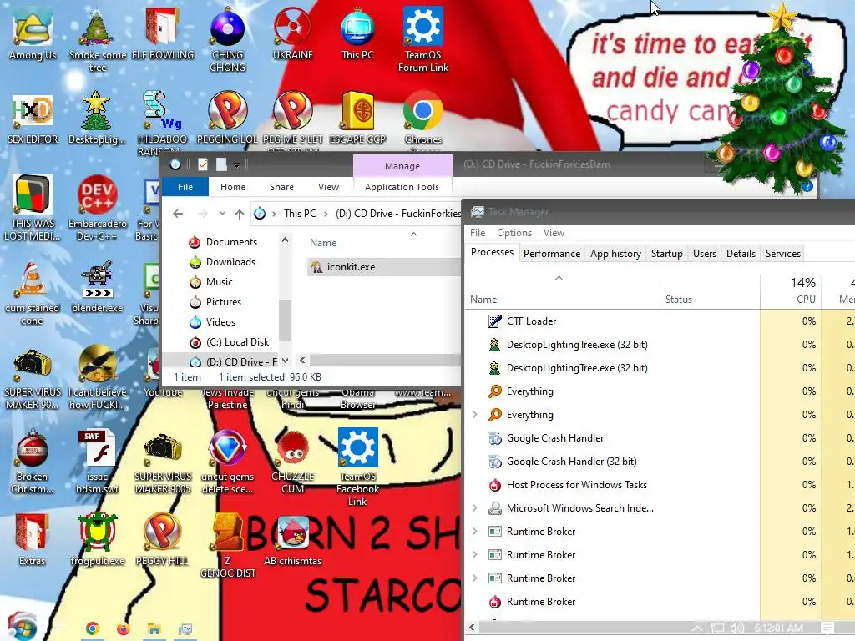Click the volume icon in the system tray
Image resolution: width=855 pixels, height=641 pixels.
click(x=736, y=628)
